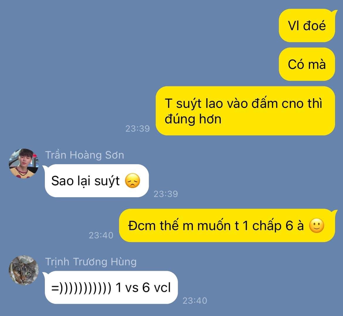343x316 pixels.
Task: Select the 'Có mà' message bubble
Action: (x=307, y=64)
